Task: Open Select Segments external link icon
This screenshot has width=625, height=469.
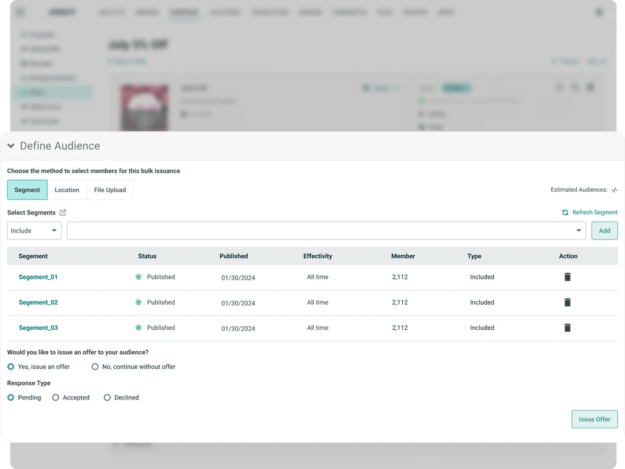Action: pos(63,213)
